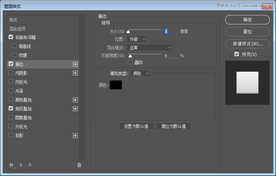This screenshot has height=176, width=276.
Task: Add another 颜色叠加 effect with plus icon
Action: tap(75, 100)
